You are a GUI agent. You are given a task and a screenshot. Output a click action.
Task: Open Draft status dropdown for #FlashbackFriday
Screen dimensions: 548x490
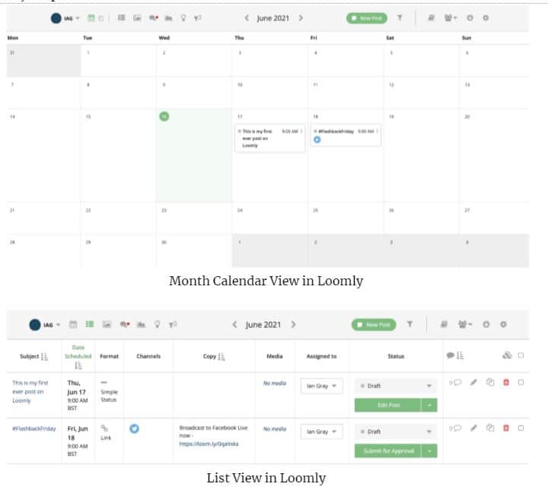[x=396, y=431]
